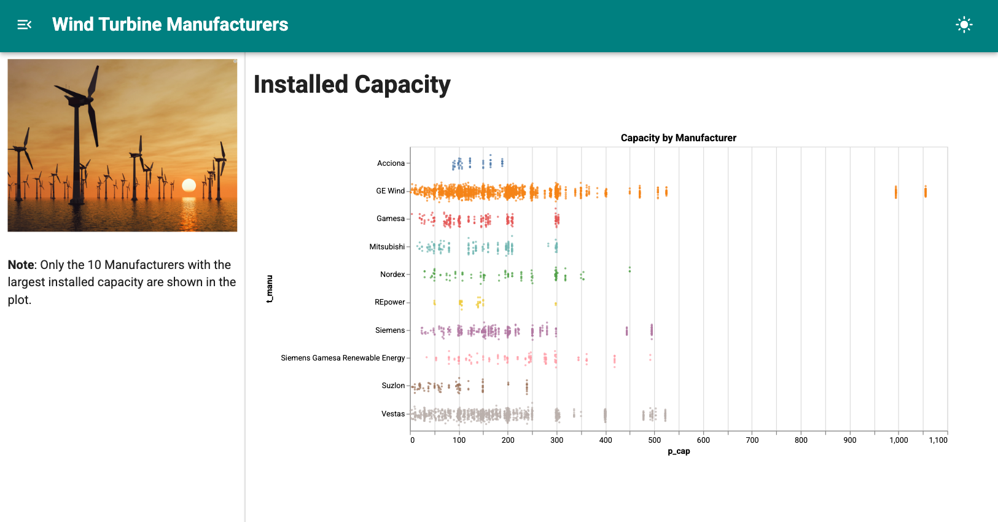Click the 900 tick on the x-axis
The width and height of the screenshot is (998, 522).
click(850, 440)
